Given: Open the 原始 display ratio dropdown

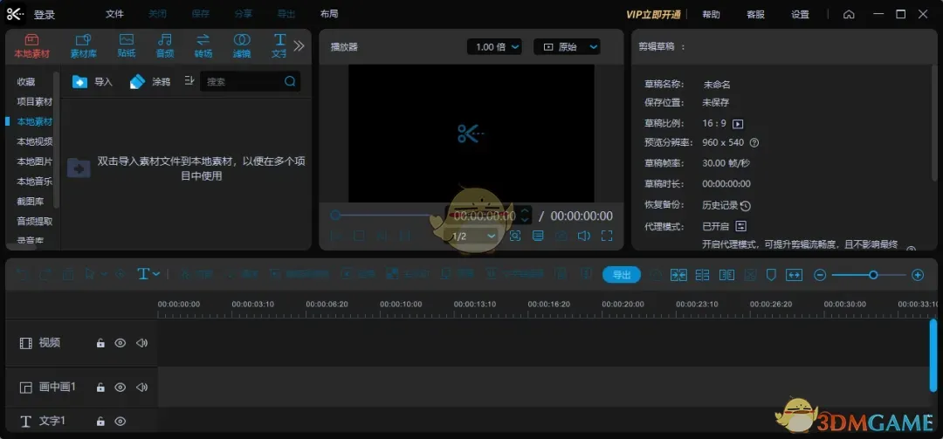Looking at the screenshot, I should tap(568, 46).
